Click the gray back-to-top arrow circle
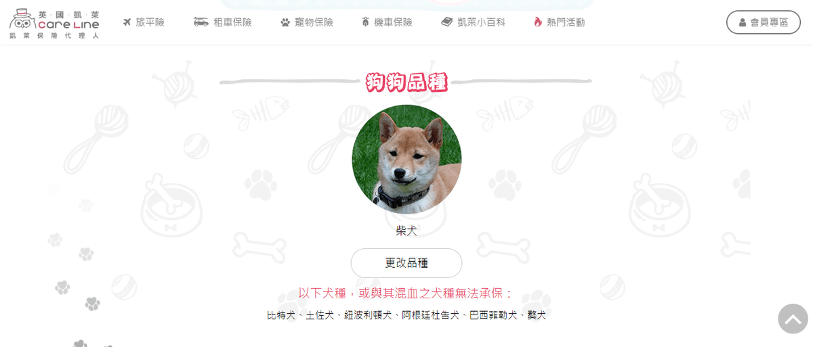 (793, 319)
